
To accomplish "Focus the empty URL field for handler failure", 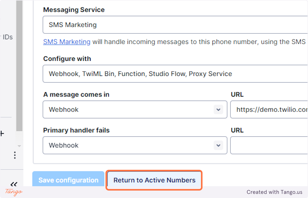I will (x=269, y=145).
